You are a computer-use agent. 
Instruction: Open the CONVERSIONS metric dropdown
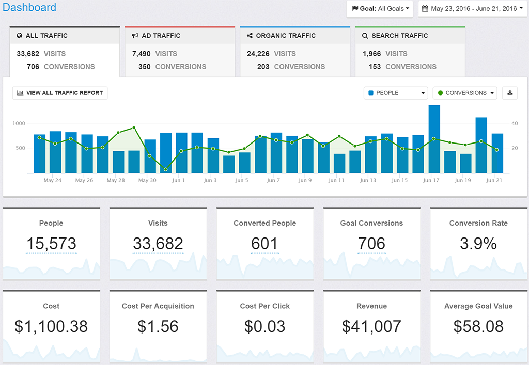[x=465, y=93]
